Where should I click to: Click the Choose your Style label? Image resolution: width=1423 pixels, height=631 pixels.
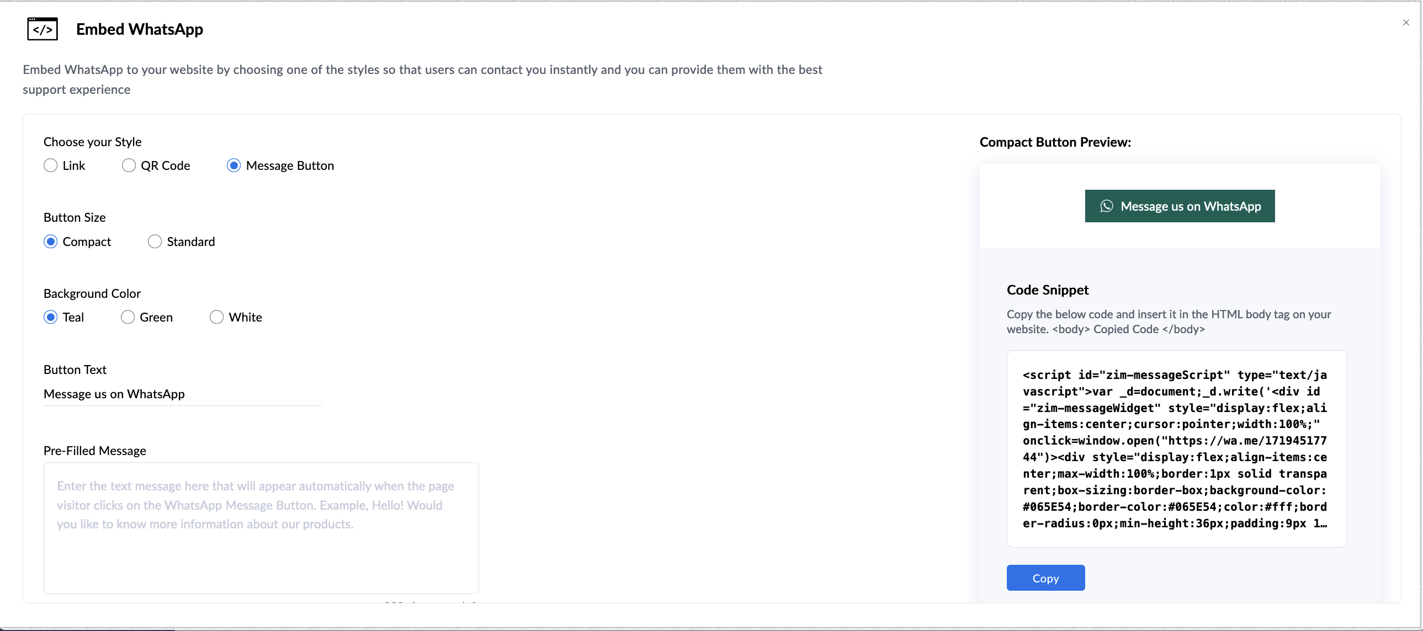click(x=92, y=142)
